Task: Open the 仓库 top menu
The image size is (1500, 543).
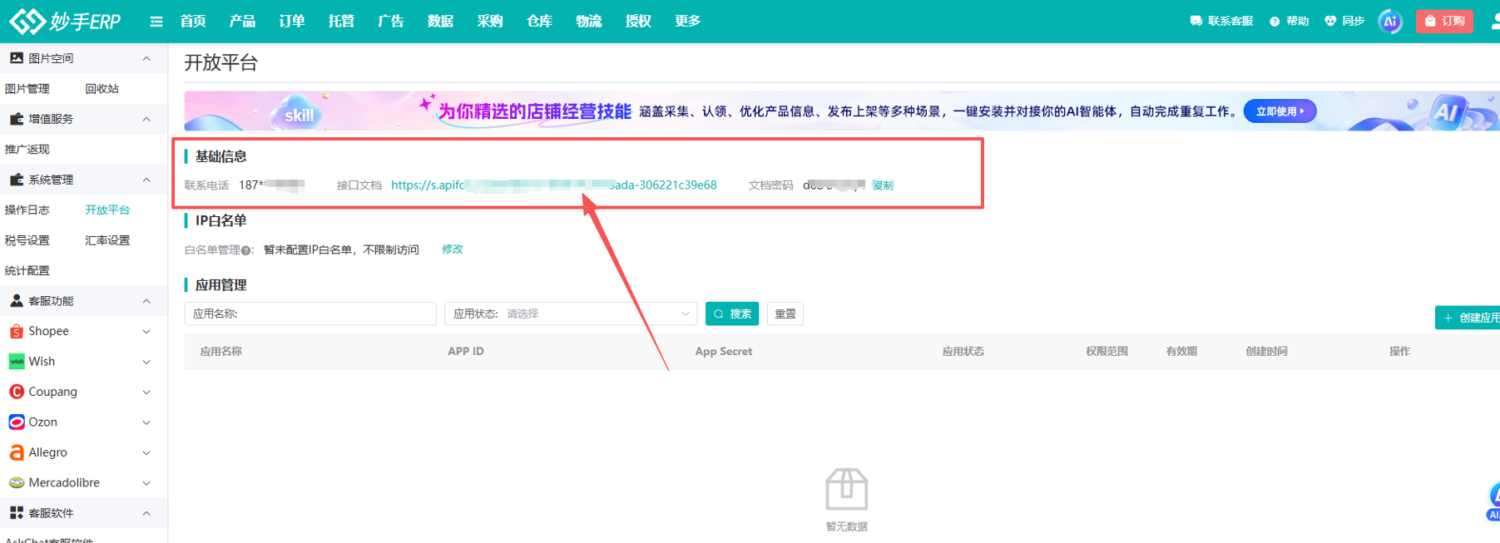Action: 539,21
